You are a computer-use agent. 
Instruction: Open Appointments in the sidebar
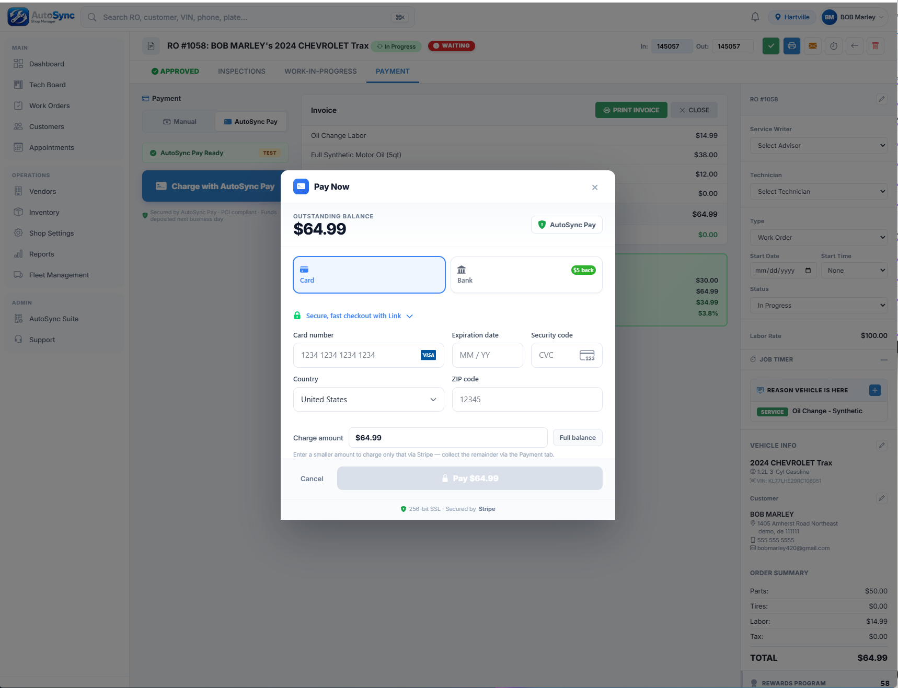point(65,147)
